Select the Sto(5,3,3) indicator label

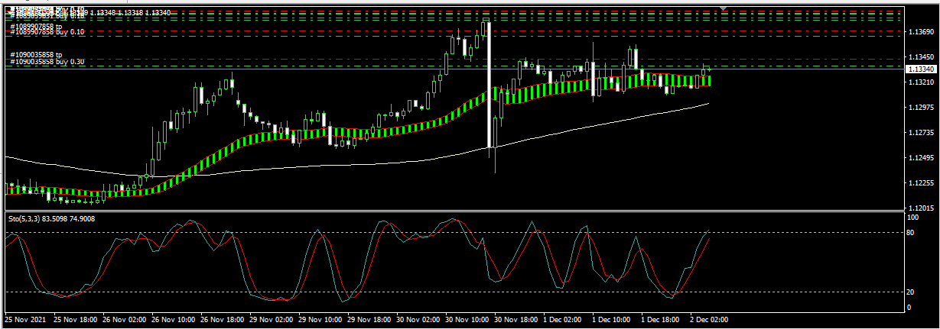tap(51, 219)
